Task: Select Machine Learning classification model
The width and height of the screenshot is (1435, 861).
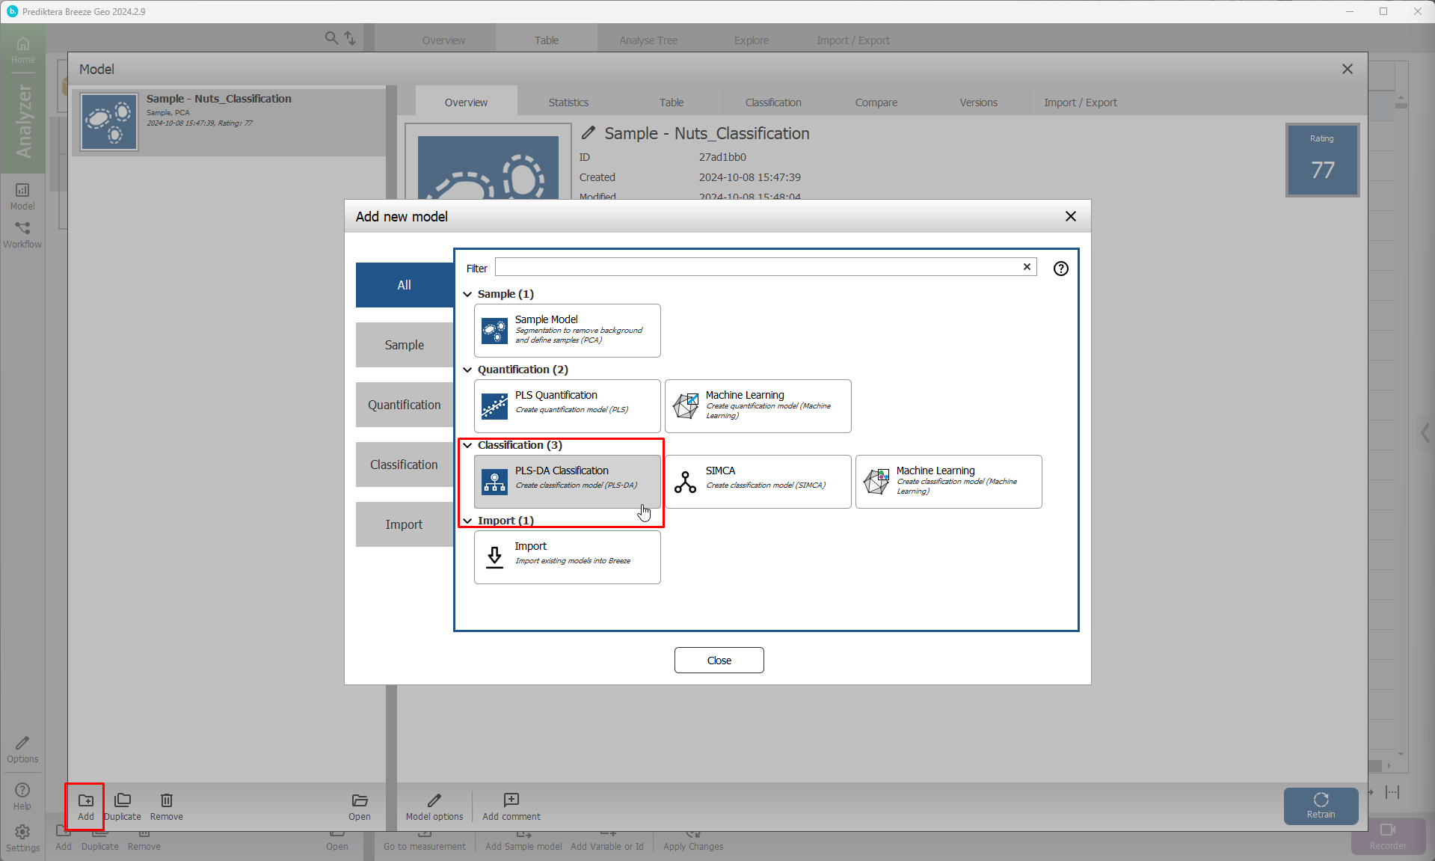Action: [x=948, y=481]
